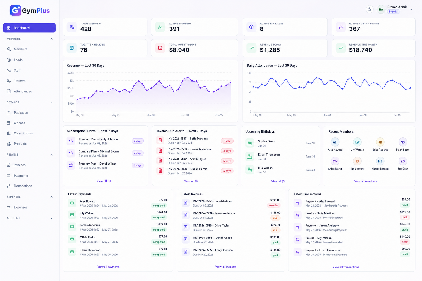This screenshot has width=422, height=281.
Task: Click the Class Rooms building icon
Action: (x=9, y=133)
